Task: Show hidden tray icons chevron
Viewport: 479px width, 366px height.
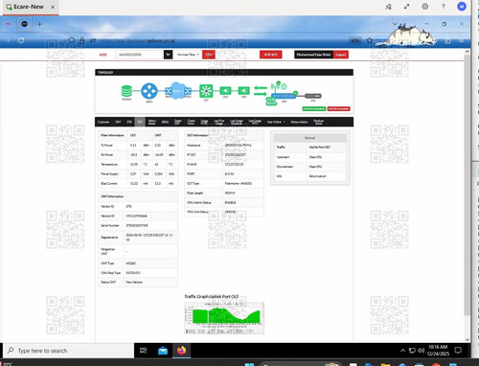Action: (402, 351)
